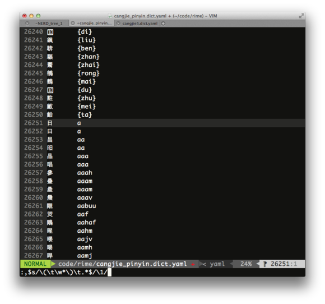Close the NERD_tree_1 tab
Viewport: 325px width, 304px height.
(27, 23)
